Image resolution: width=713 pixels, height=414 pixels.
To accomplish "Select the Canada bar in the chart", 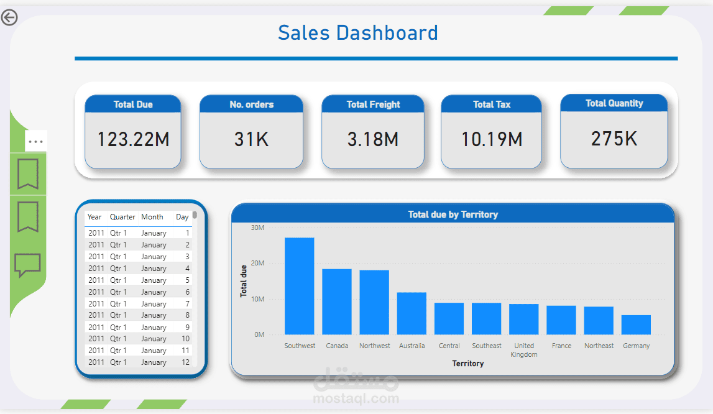I will (337, 301).
